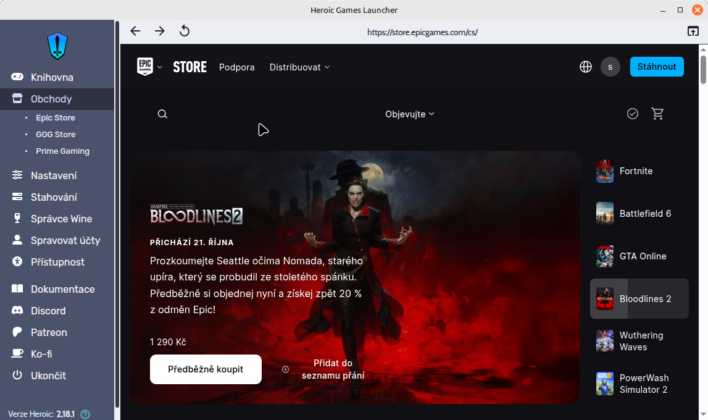This screenshot has width=708, height=420.
Task: Click the blue Stáhnout button
Action: 656,67
